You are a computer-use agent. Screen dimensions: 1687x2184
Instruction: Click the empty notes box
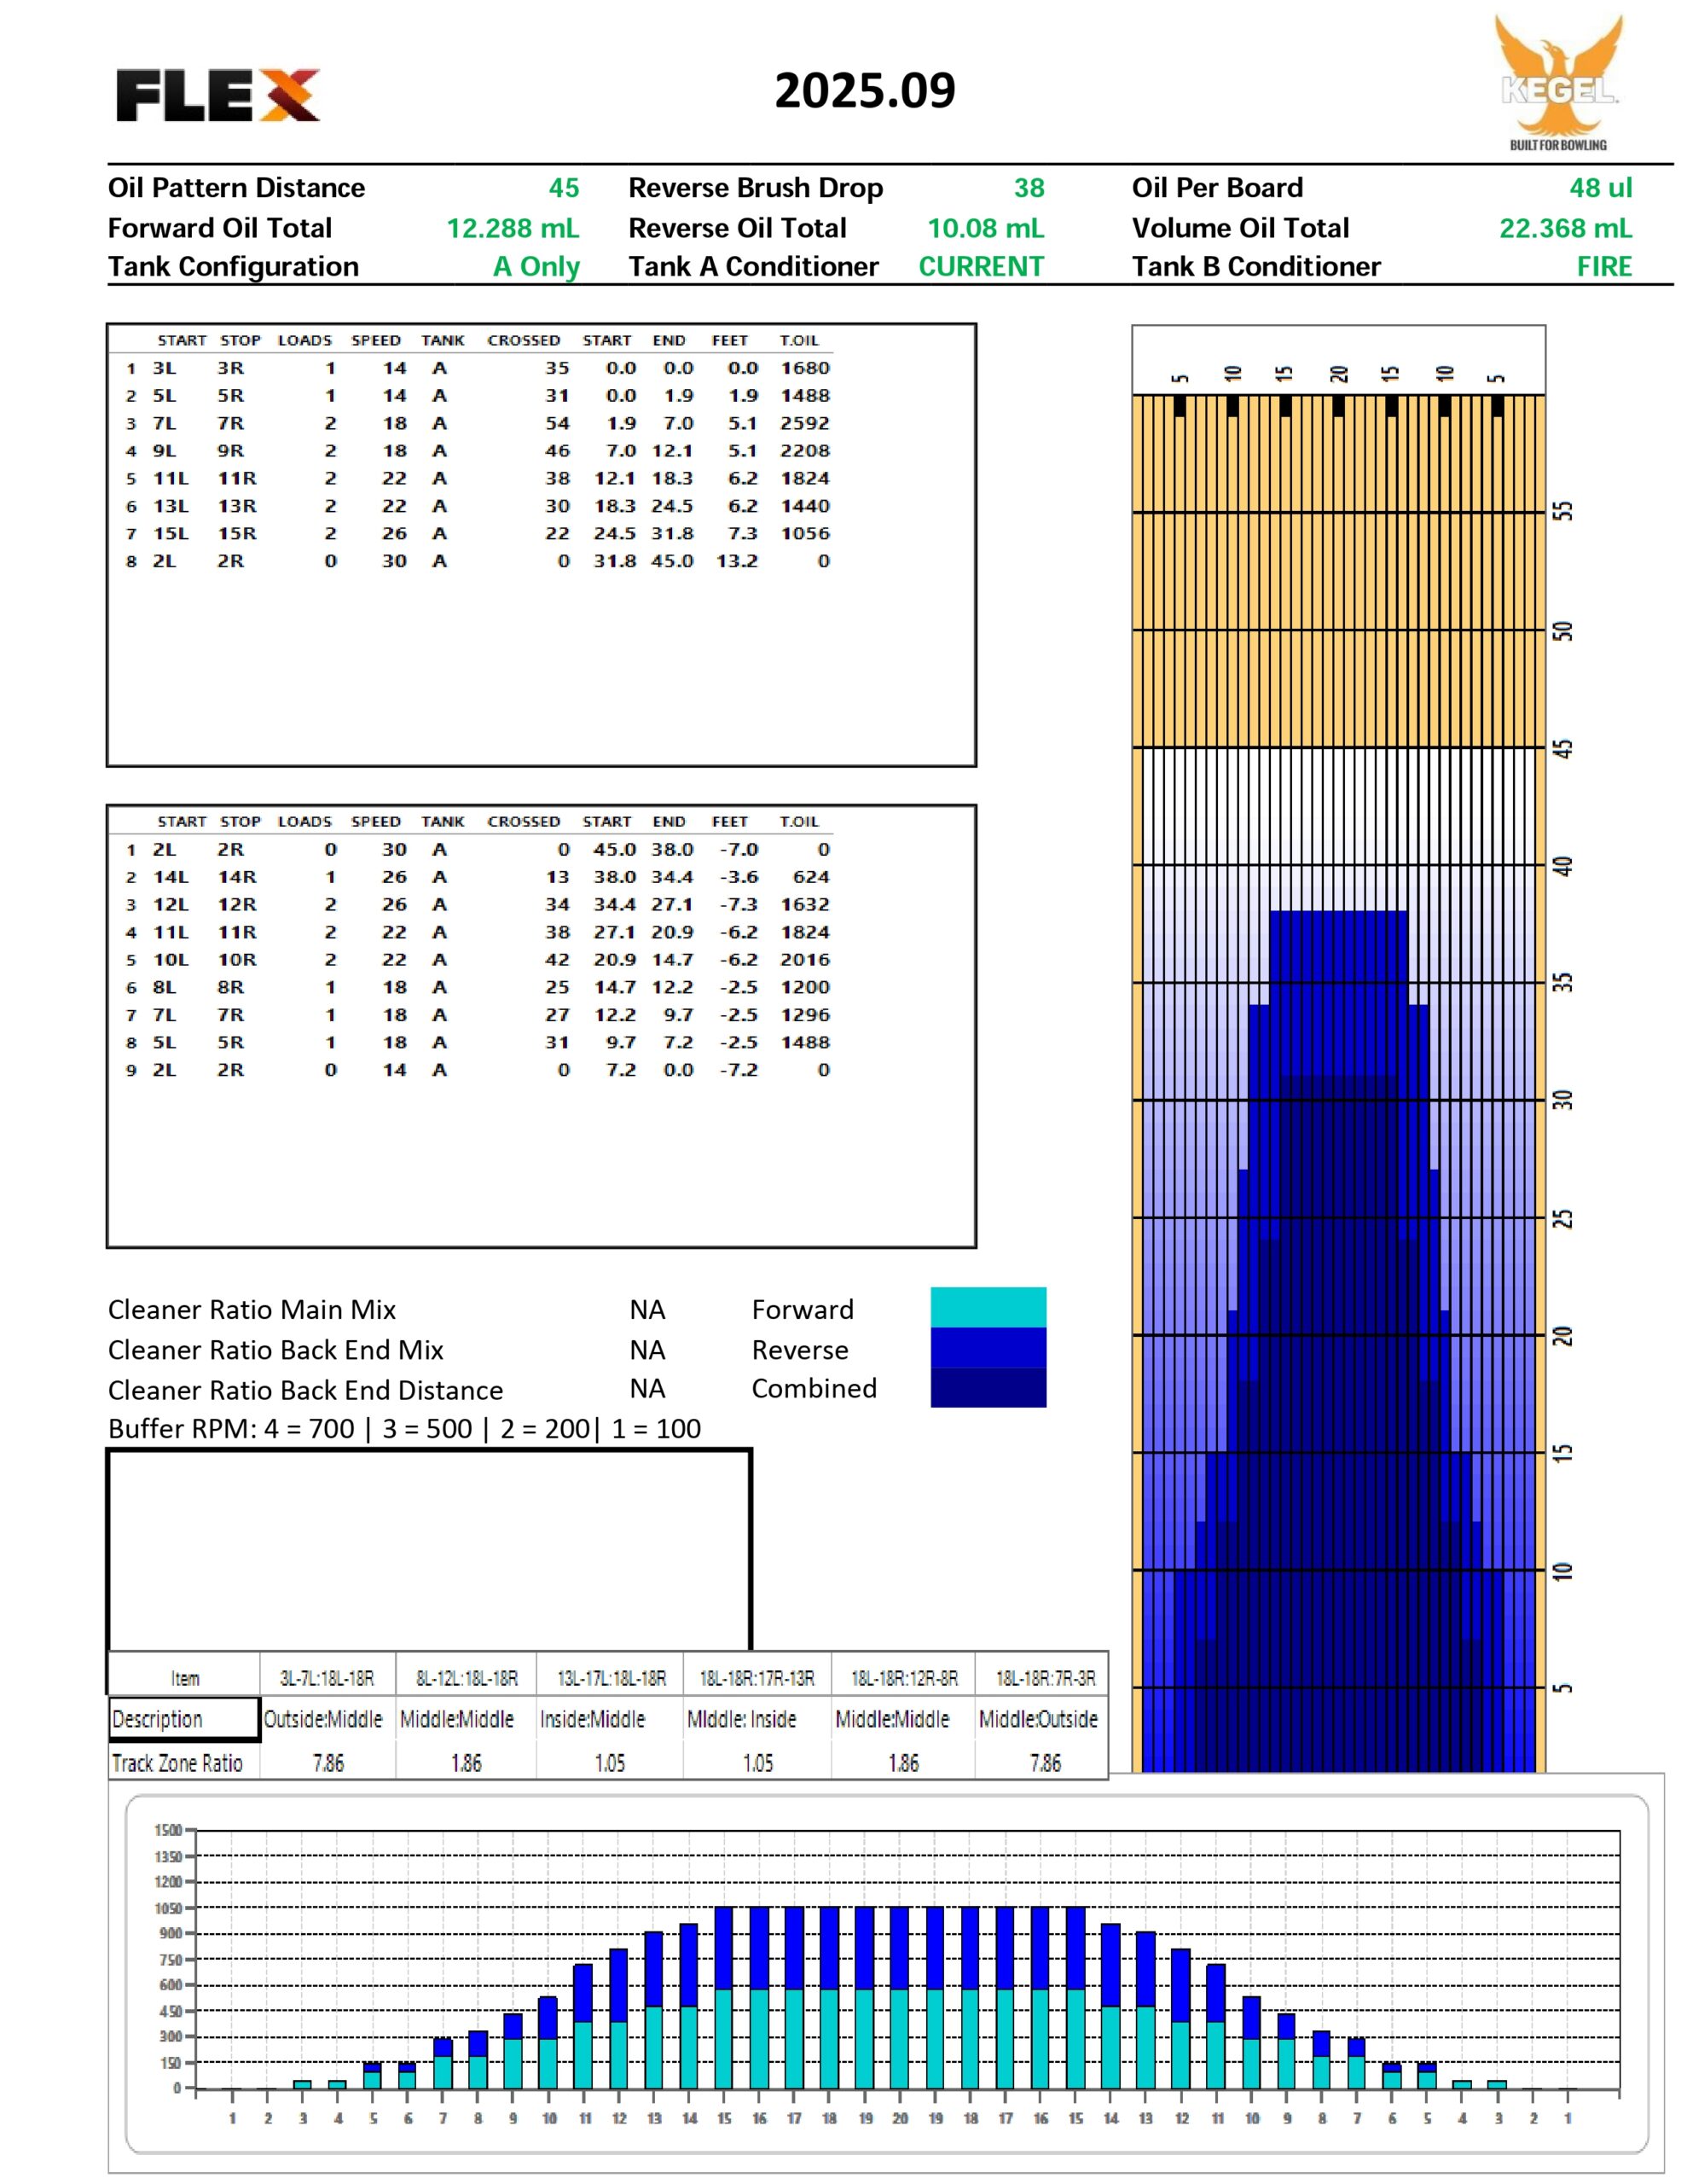pos(428,1548)
